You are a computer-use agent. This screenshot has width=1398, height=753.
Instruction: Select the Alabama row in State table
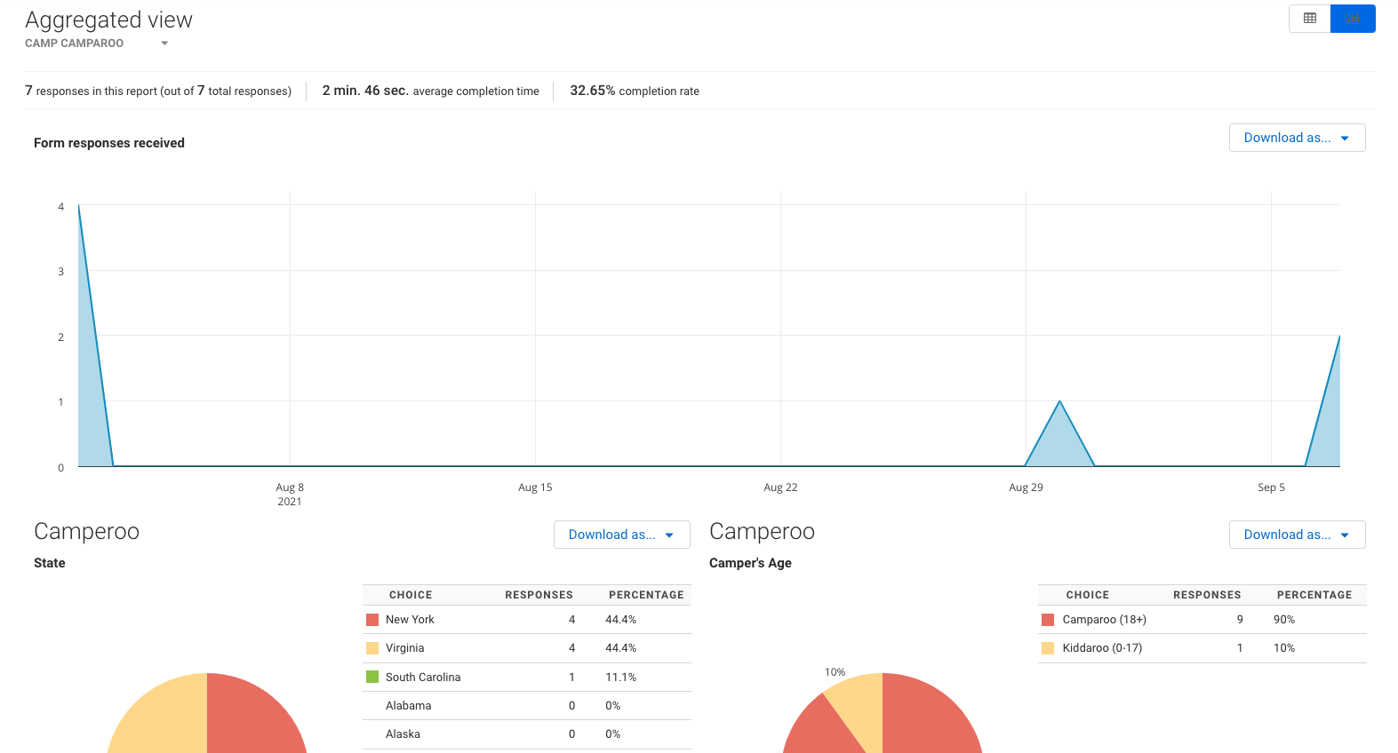click(x=527, y=706)
